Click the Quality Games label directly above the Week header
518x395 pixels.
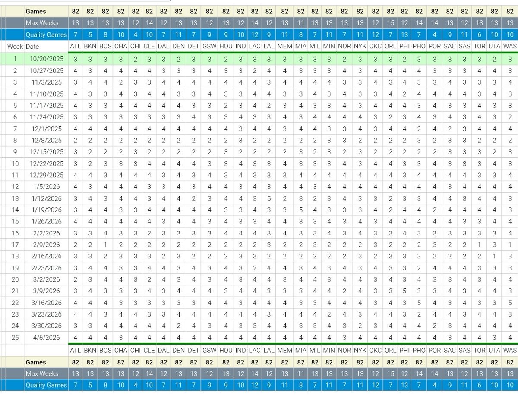pyautogui.click(x=46, y=34)
